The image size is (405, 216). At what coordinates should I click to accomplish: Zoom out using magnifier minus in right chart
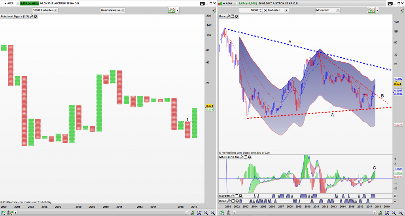coord(394,213)
